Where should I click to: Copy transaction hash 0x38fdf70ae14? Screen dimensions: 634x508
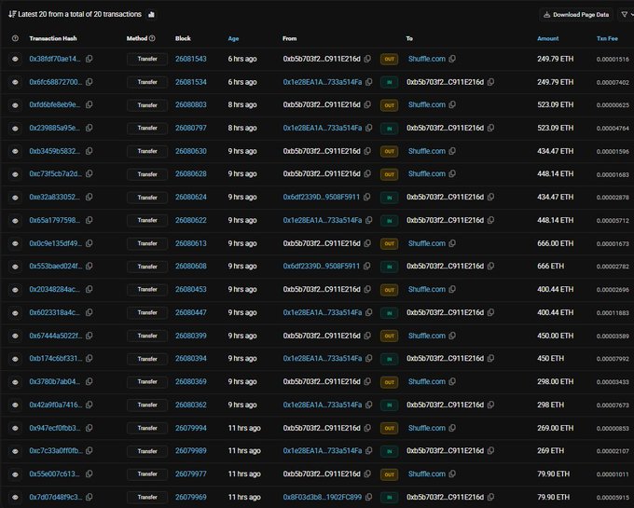click(89, 59)
